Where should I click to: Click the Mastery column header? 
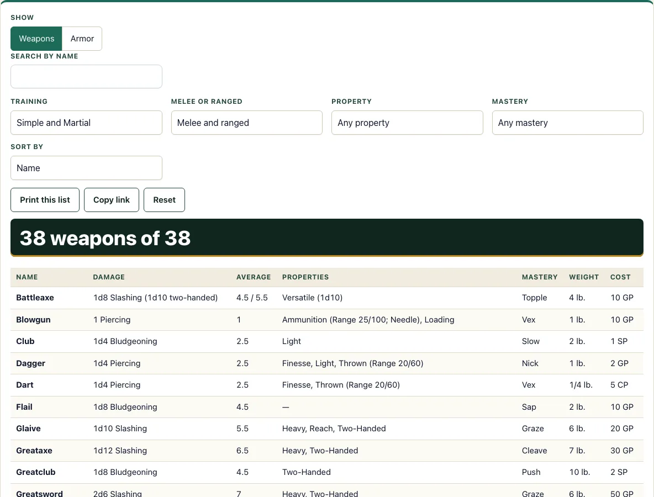[540, 277]
